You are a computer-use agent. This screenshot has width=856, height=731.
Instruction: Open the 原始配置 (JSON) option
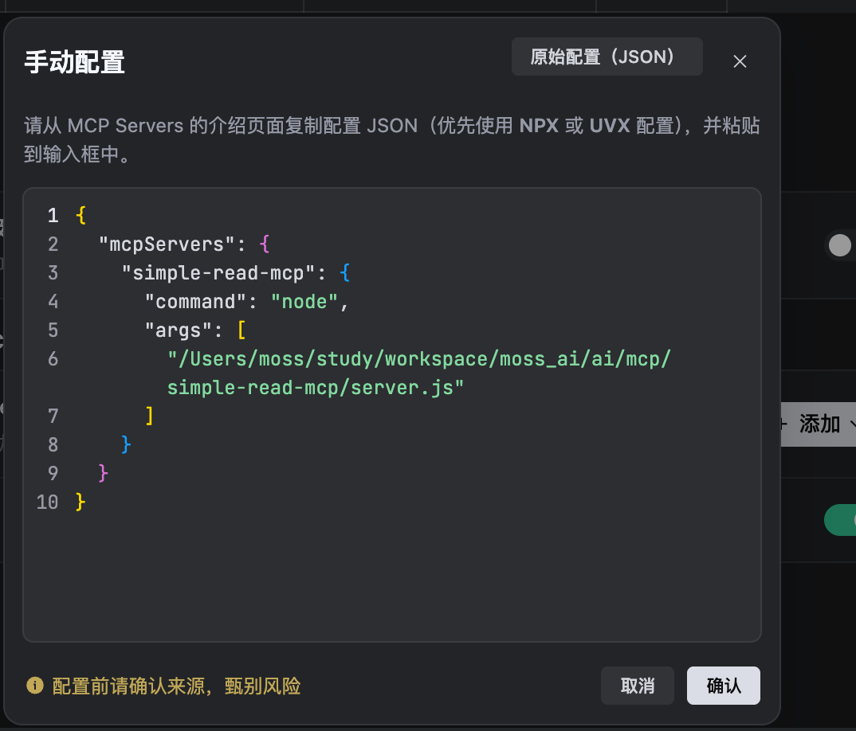pyautogui.click(x=607, y=57)
